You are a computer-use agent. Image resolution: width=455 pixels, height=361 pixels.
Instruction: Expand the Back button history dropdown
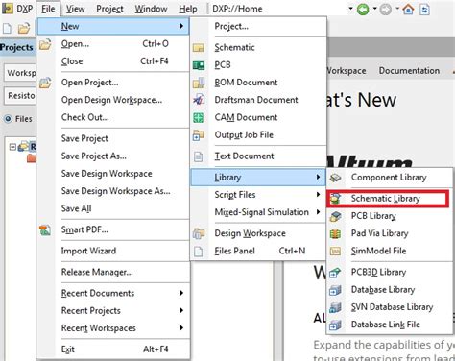point(374,9)
